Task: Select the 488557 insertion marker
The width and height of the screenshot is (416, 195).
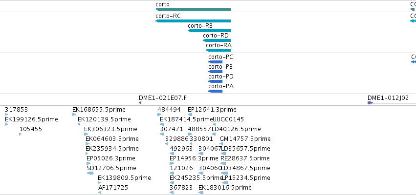Action: pyautogui.click(x=191, y=134)
